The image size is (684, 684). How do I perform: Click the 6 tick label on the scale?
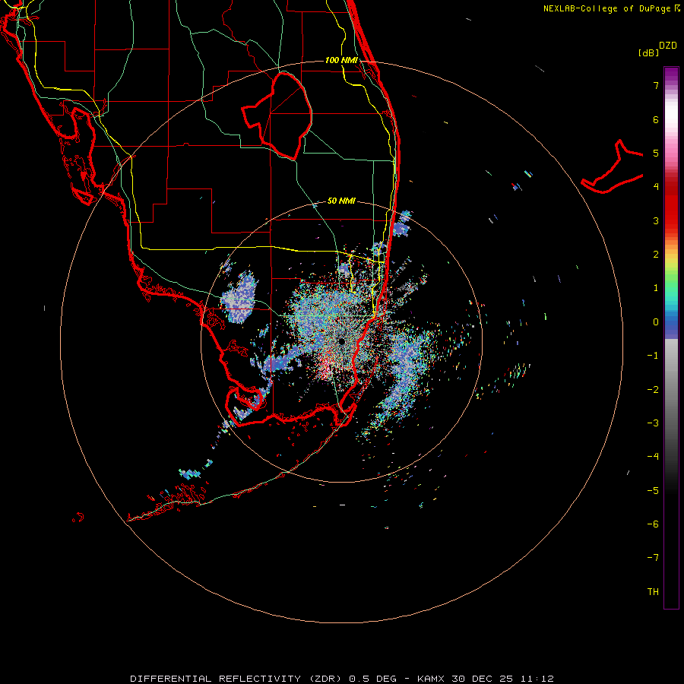tap(656, 119)
